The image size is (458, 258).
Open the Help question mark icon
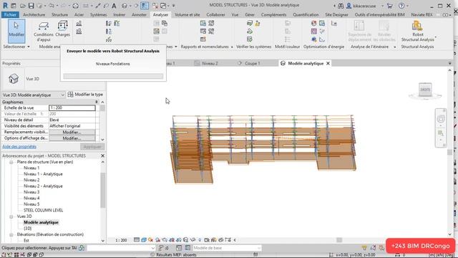pos(401,6)
